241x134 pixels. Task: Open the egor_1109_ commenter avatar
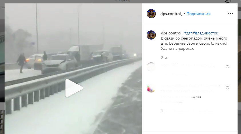(x=151, y=67)
